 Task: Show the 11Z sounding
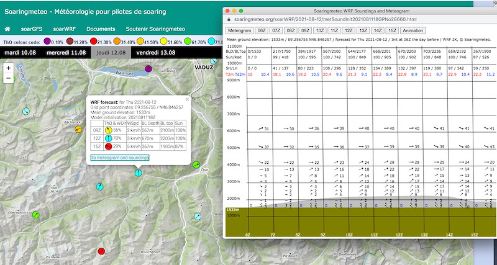click(x=334, y=30)
